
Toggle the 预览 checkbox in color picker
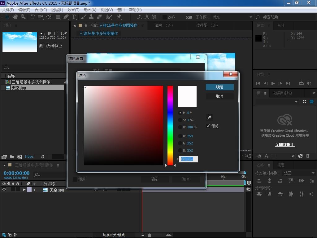coord(208,126)
